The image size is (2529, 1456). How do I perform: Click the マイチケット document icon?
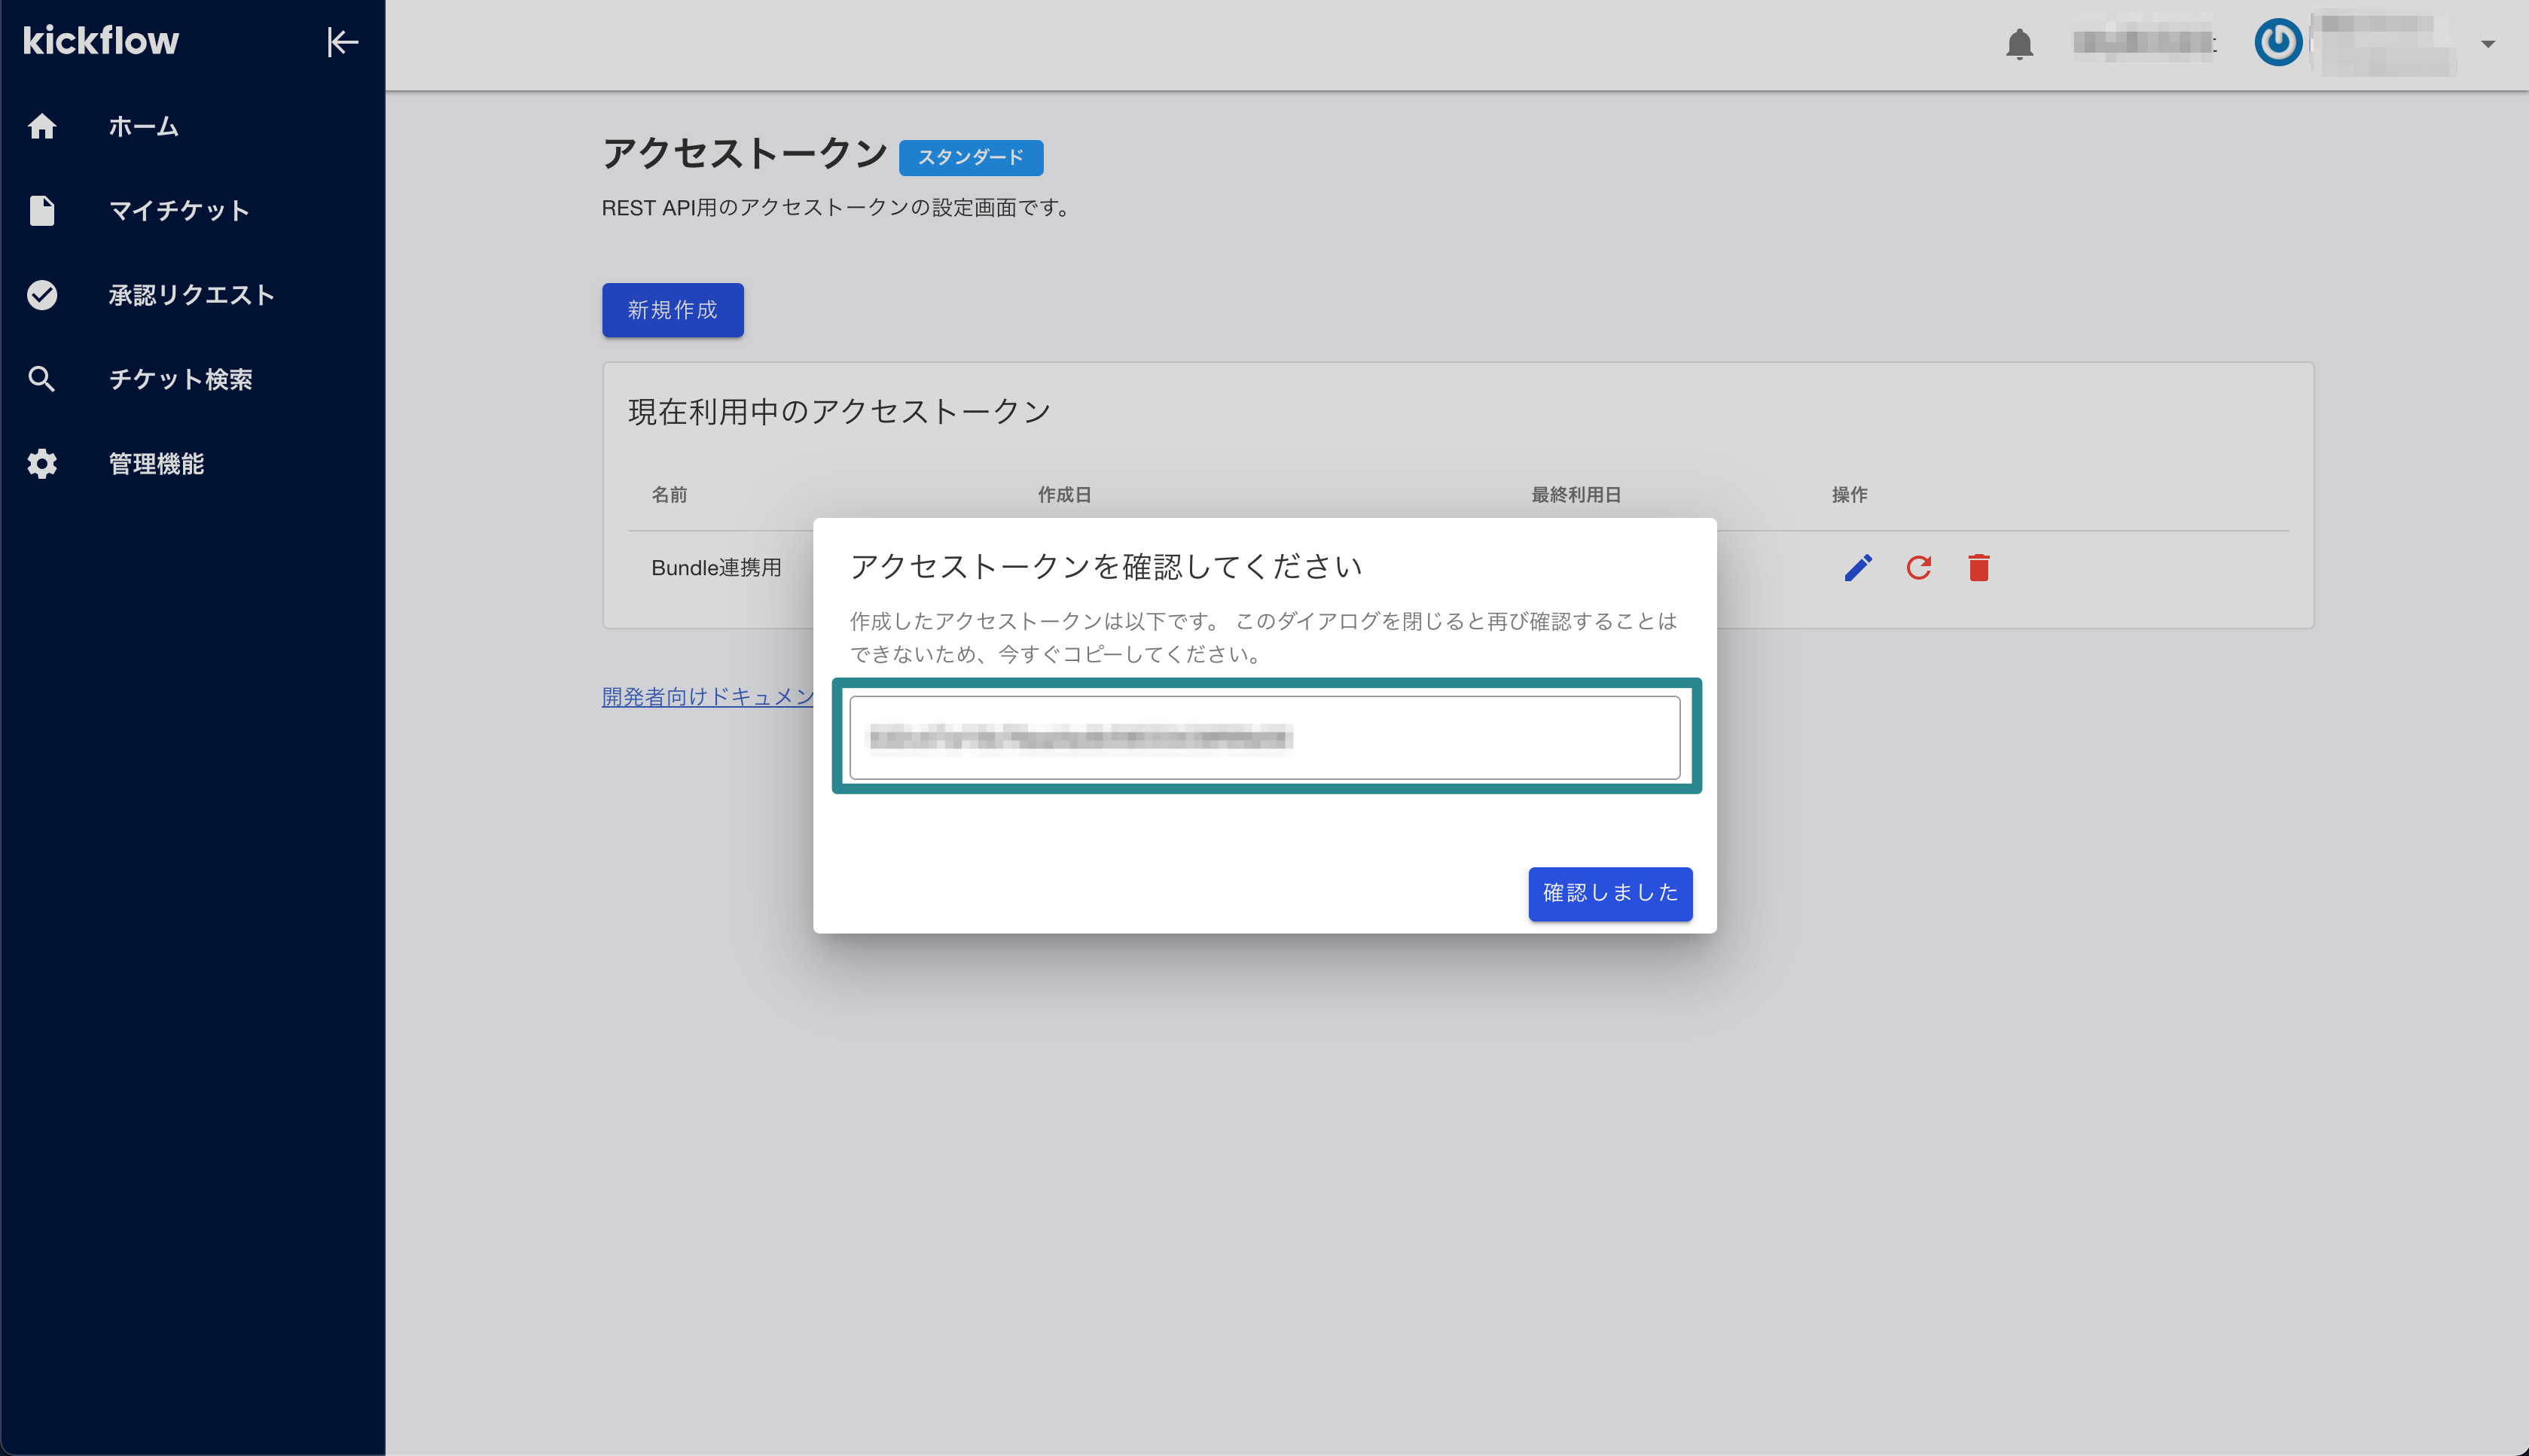(42, 211)
